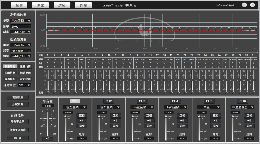This screenshot has height=144, width=260.
Task: Select 低电平四通道 audio source
Action: [18, 130]
